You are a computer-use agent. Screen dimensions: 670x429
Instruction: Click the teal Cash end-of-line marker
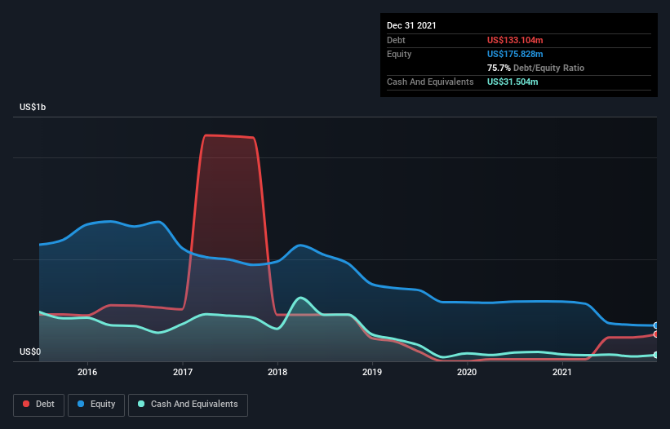656,355
